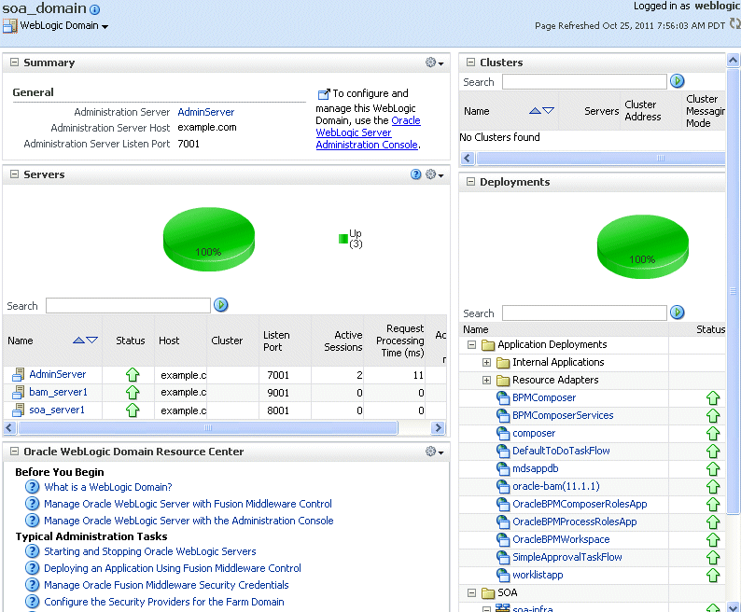Click the Deployments search go arrow icon
741x612 pixels.
click(678, 313)
